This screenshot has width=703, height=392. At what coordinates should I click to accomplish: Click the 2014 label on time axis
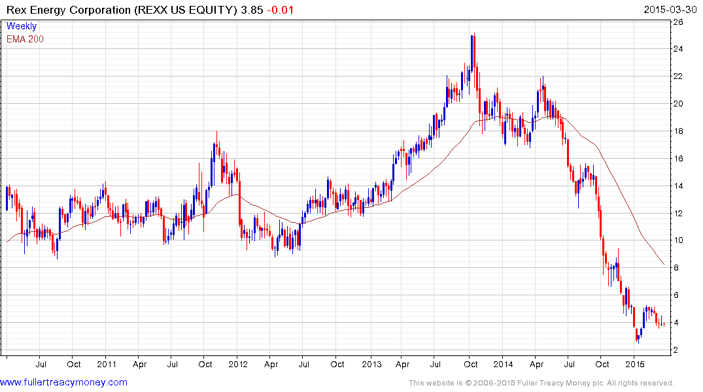[x=503, y=363]
